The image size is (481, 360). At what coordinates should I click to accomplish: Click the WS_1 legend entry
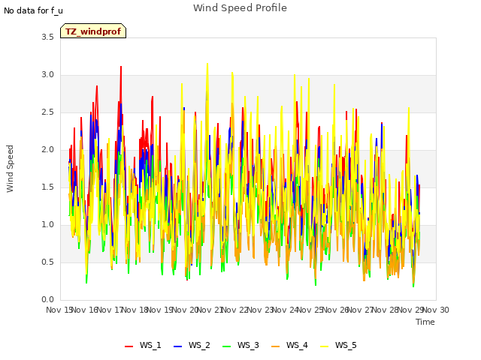[x=143, y=345]
